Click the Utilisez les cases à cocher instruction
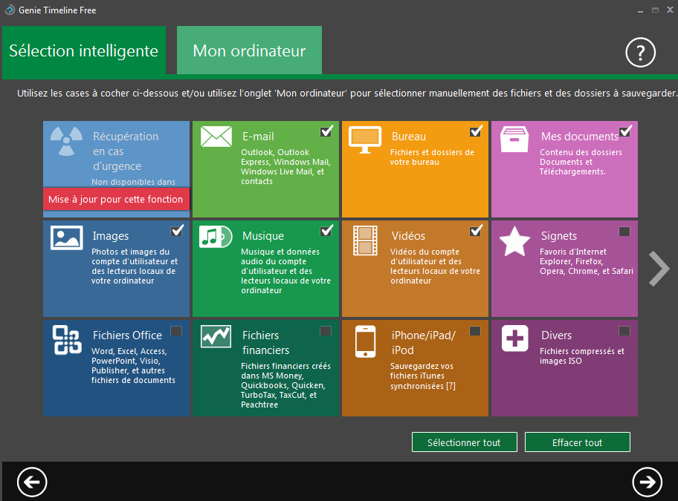 tap(346, 94)
